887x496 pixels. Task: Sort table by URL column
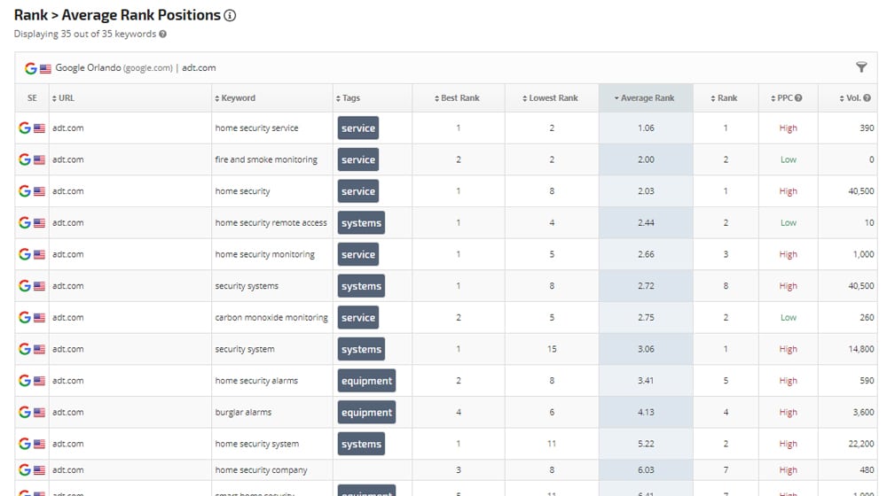coord(63,97)
